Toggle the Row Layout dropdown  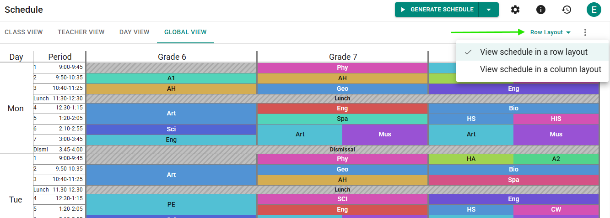pyautogui.click(x=551, y=32)
